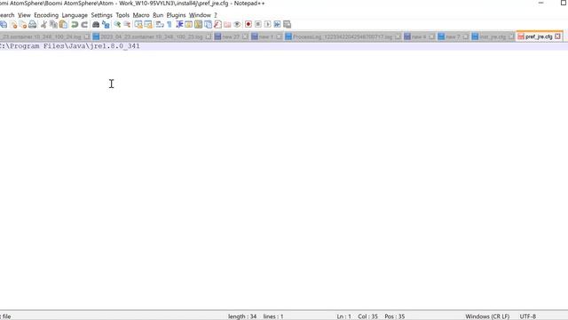This screenshot has height=320, width=568.
Task: Open the Encoding menu
Action: point(46,15)
